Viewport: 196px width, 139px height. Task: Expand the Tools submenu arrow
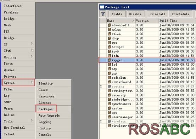coord(32,121)
